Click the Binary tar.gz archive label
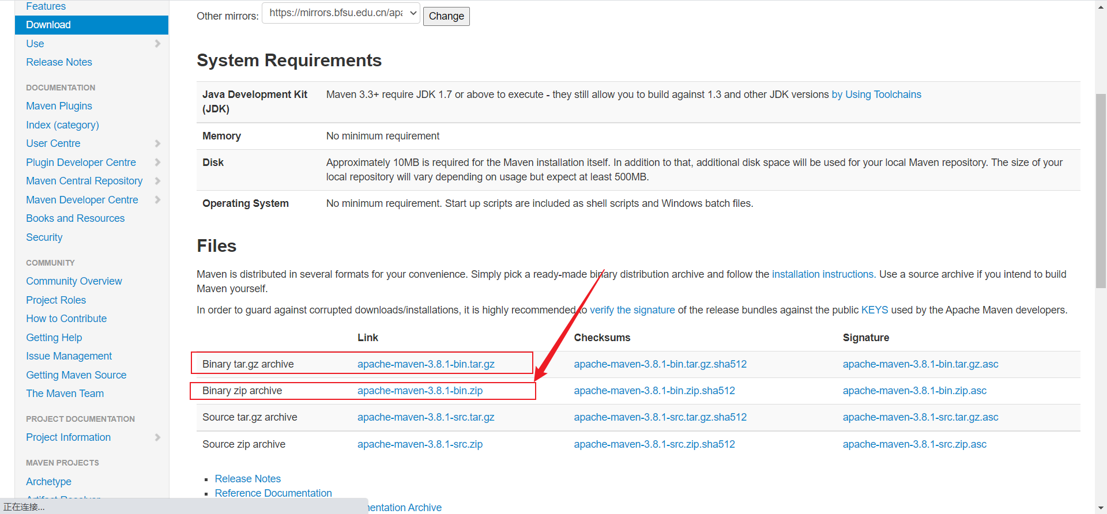This screenshot has width=1107, height=514. (248, 364)
